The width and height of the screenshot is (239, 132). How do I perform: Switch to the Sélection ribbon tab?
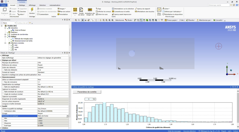click(x=42, y=5)
